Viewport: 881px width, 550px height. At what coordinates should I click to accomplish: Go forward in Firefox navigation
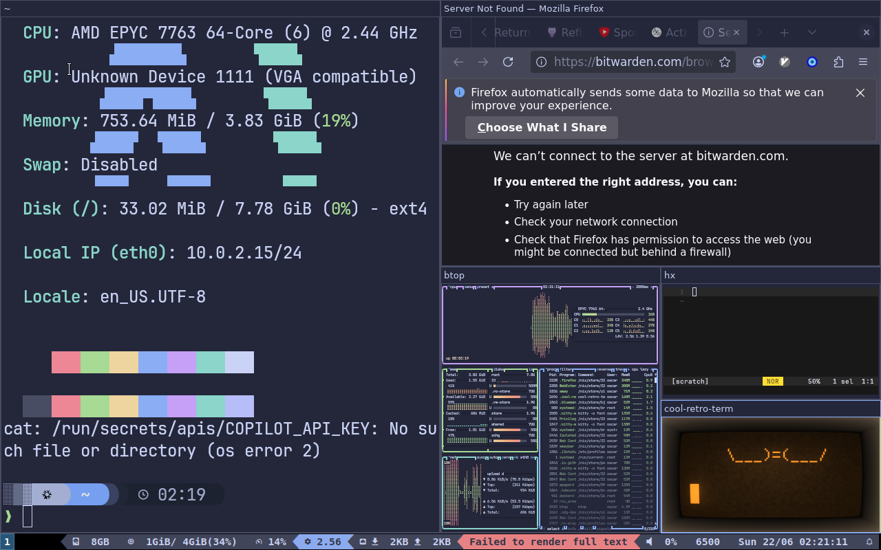coord(483,62)
